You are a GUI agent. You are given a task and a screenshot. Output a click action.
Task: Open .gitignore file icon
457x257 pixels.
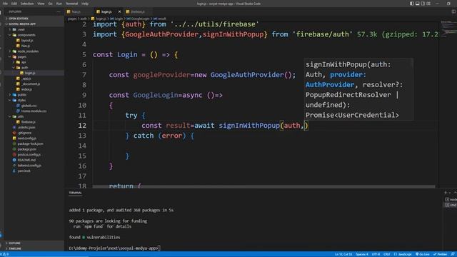click(14, 133)
